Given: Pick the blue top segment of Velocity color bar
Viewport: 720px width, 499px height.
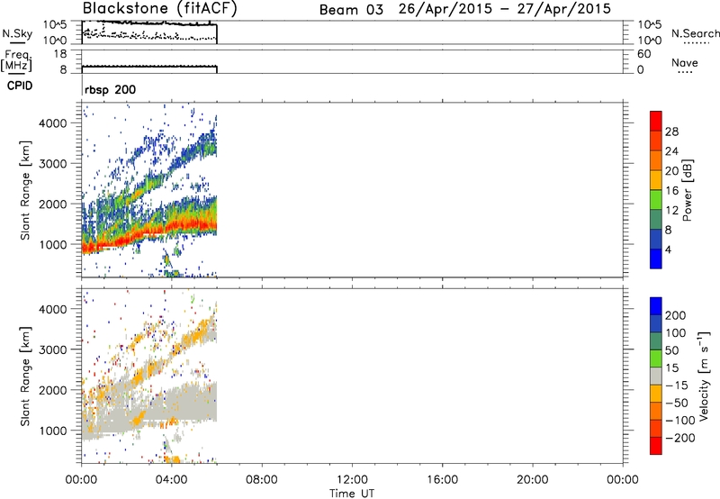Looking at the screenshot, I should (656, 306).
